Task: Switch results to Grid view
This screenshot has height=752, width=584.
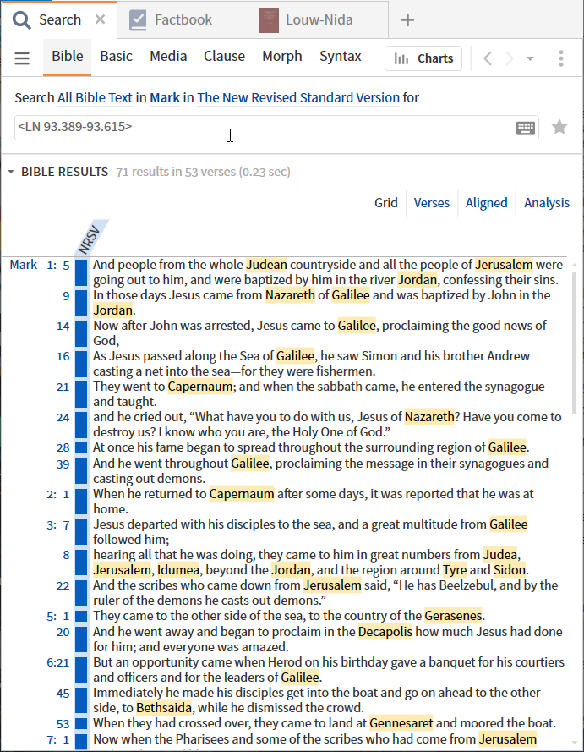Action: coord(385,203)
